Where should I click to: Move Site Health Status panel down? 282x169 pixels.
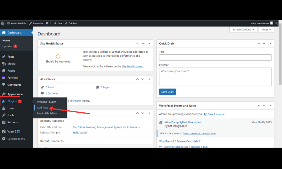click(143, 43)
